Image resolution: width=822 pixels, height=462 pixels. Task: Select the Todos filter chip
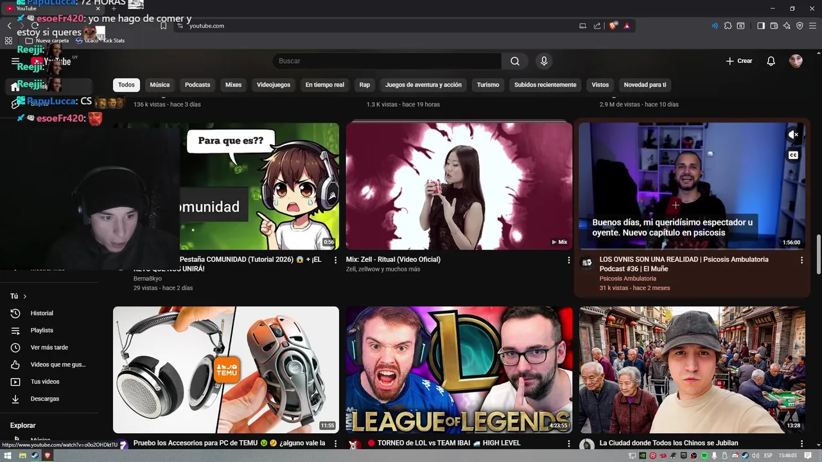tap(127, 85)
